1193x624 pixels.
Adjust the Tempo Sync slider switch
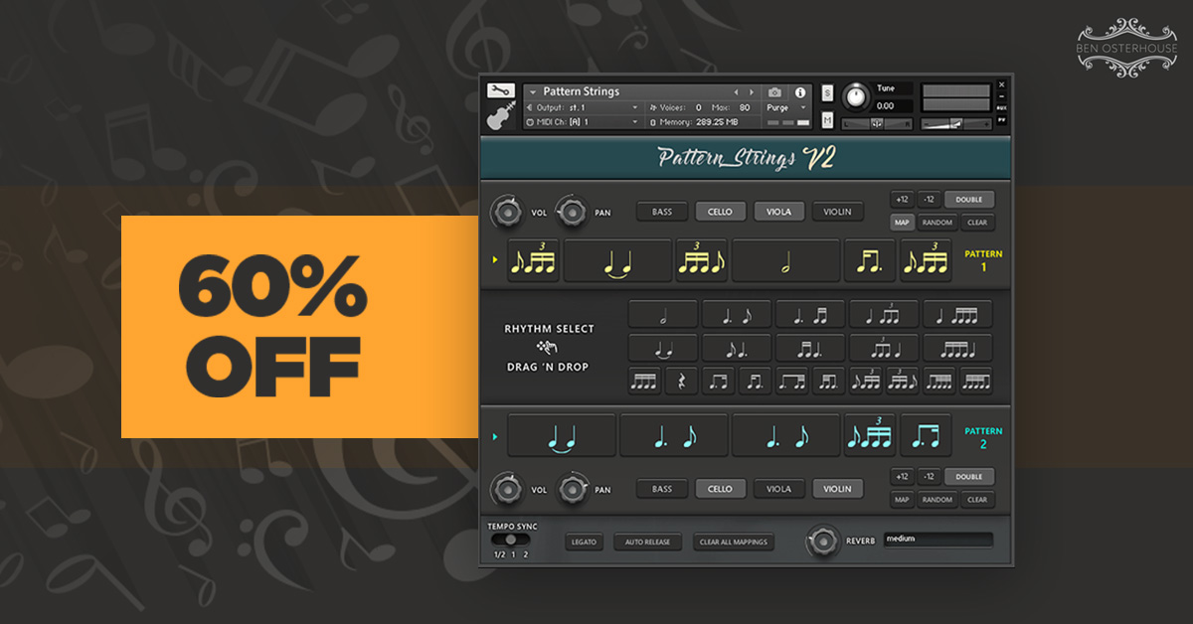coord(510,540)
